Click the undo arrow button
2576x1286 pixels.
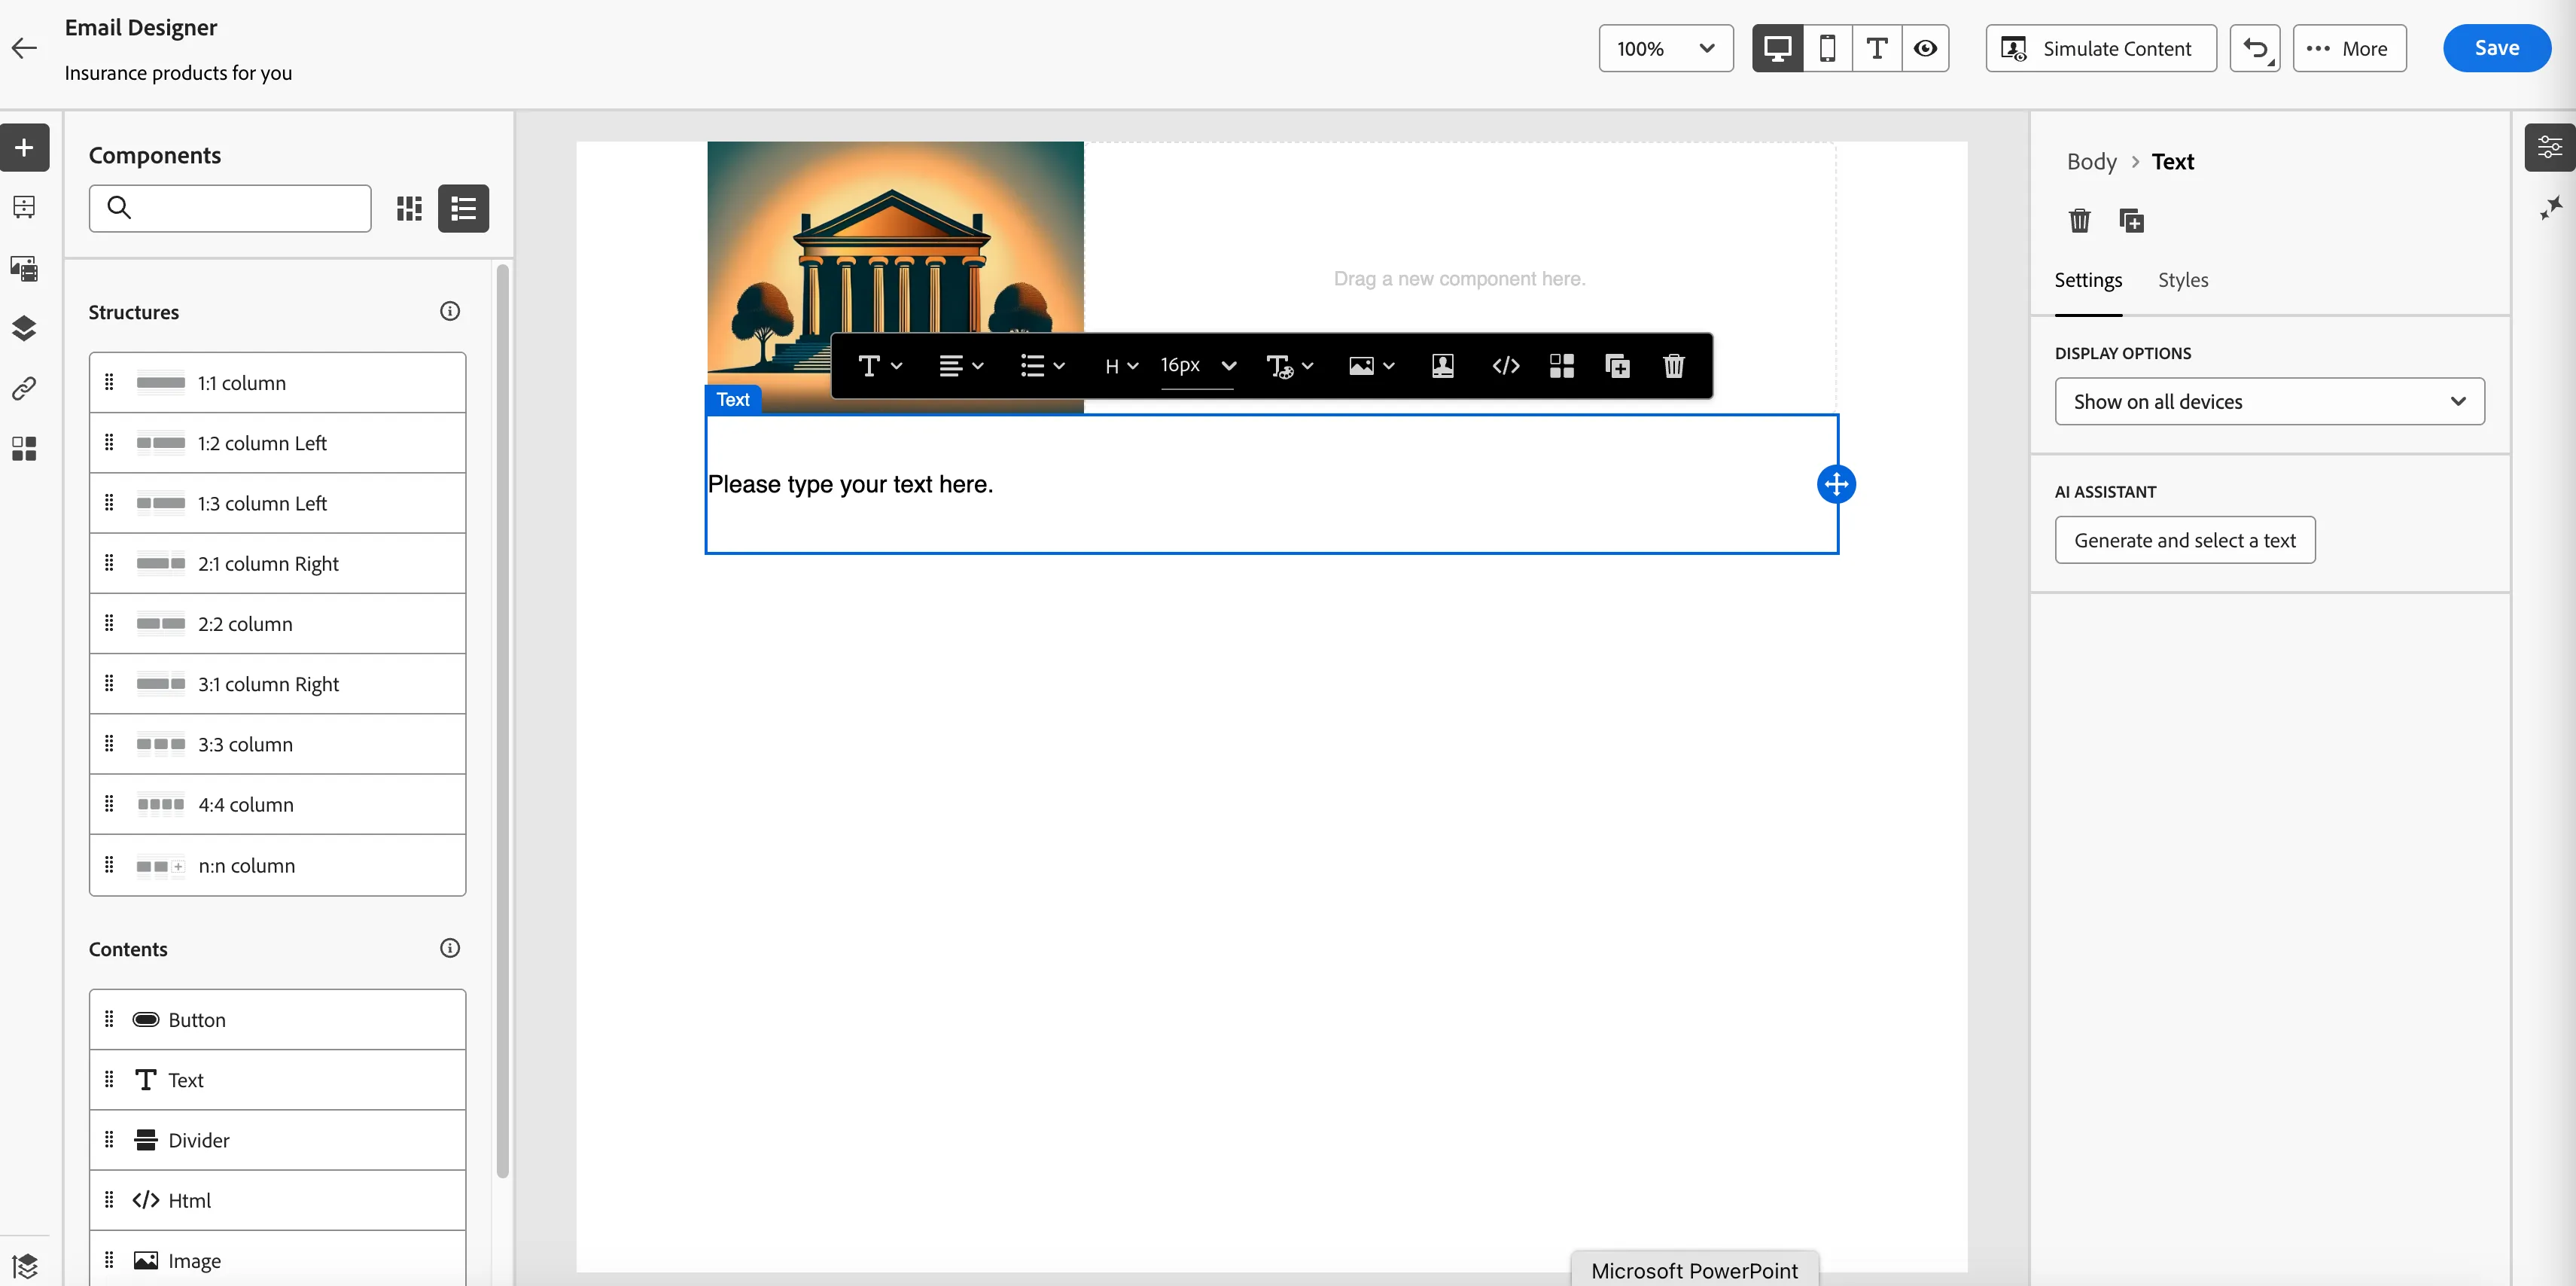[2254, 48]
